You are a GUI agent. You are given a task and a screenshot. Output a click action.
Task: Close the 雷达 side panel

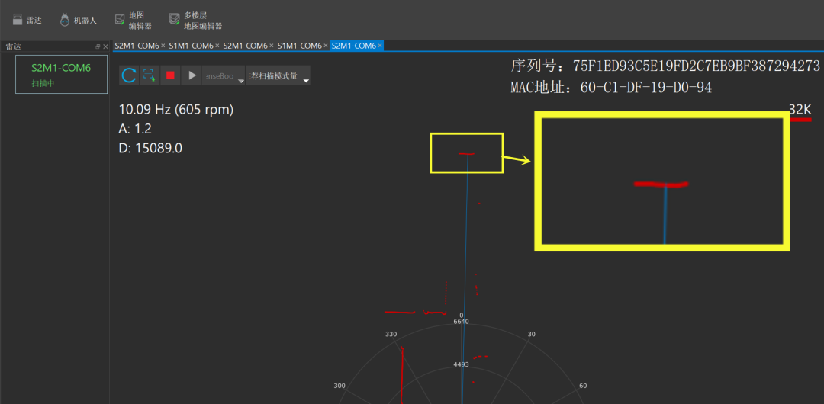(x=105, y=46)
